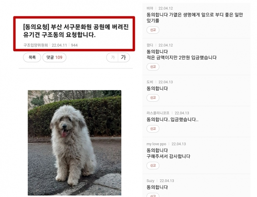Click commenter name 라스콜리니코프
Image resolution: width=257 pixels, height=197 pixels.
click(x=158, y=113)
